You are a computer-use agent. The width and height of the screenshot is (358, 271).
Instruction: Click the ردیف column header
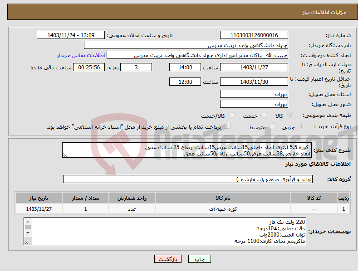pos(343,198)
